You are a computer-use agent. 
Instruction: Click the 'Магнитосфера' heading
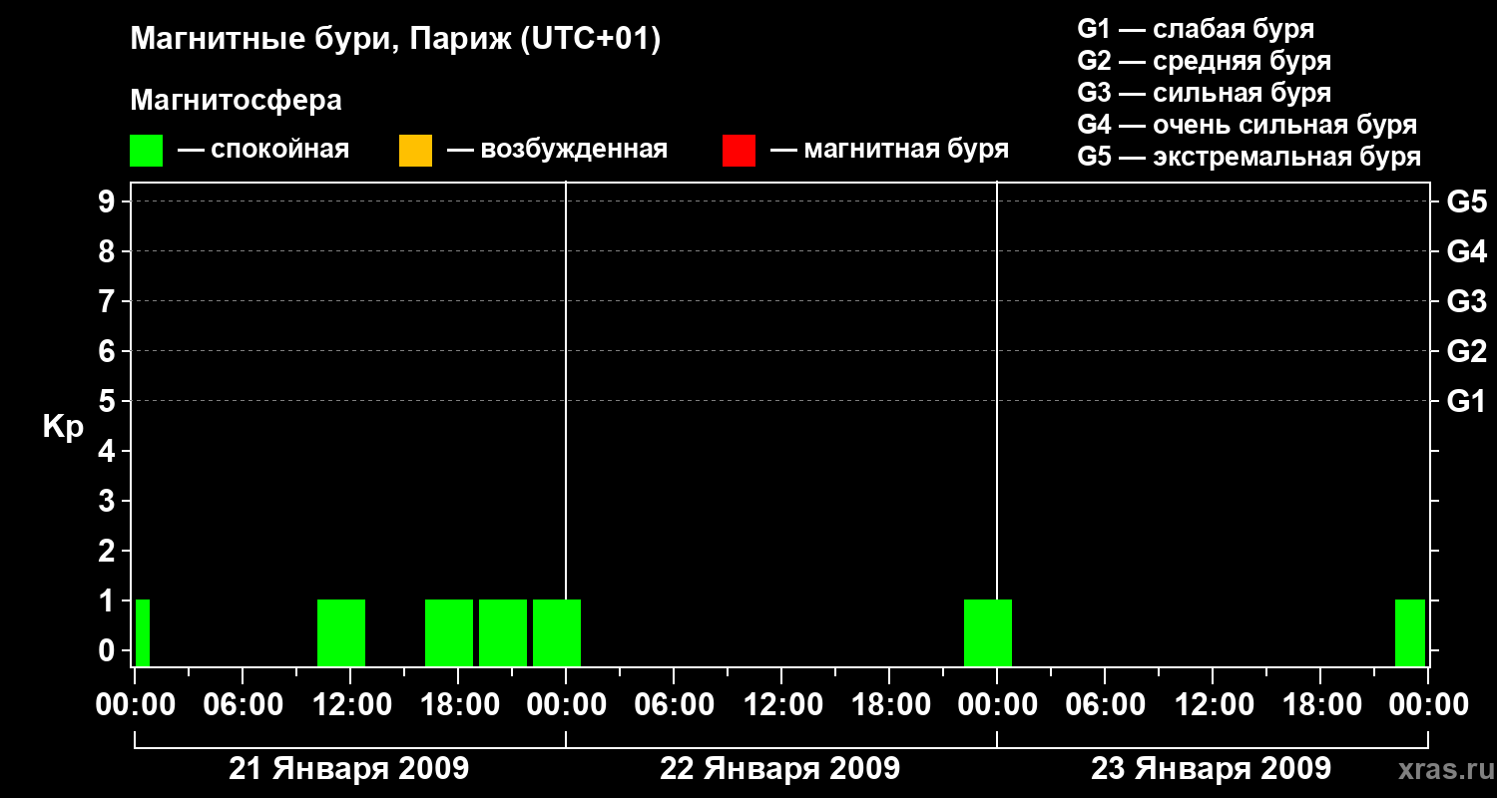[x=236, y=101]
